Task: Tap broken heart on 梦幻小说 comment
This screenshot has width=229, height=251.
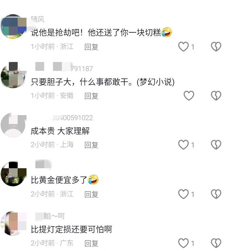Action: [x=216, y=96]
